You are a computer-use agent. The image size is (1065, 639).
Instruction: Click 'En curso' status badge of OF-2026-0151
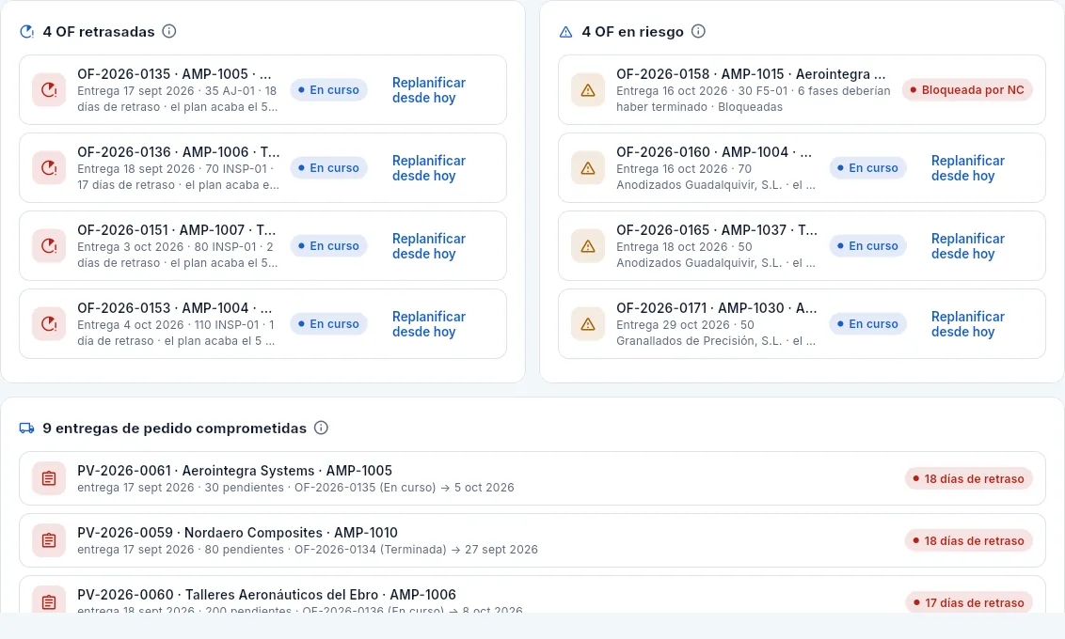pos(328,245)
